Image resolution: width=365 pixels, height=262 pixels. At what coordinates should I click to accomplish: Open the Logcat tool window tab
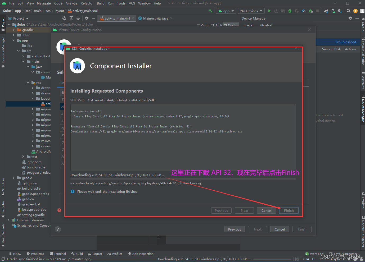(x=95, y=254)
